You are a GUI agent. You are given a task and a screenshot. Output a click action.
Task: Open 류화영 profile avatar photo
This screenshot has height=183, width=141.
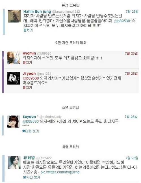[14, 163]
